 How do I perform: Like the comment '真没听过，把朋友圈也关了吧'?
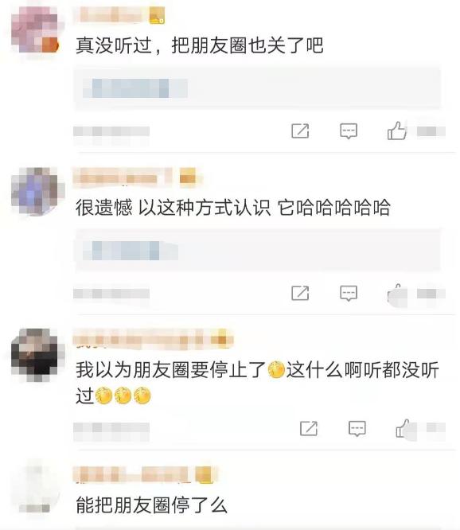click(x=397, y=131)
